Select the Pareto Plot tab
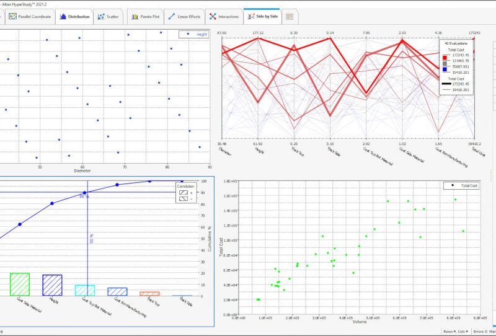 146,17
